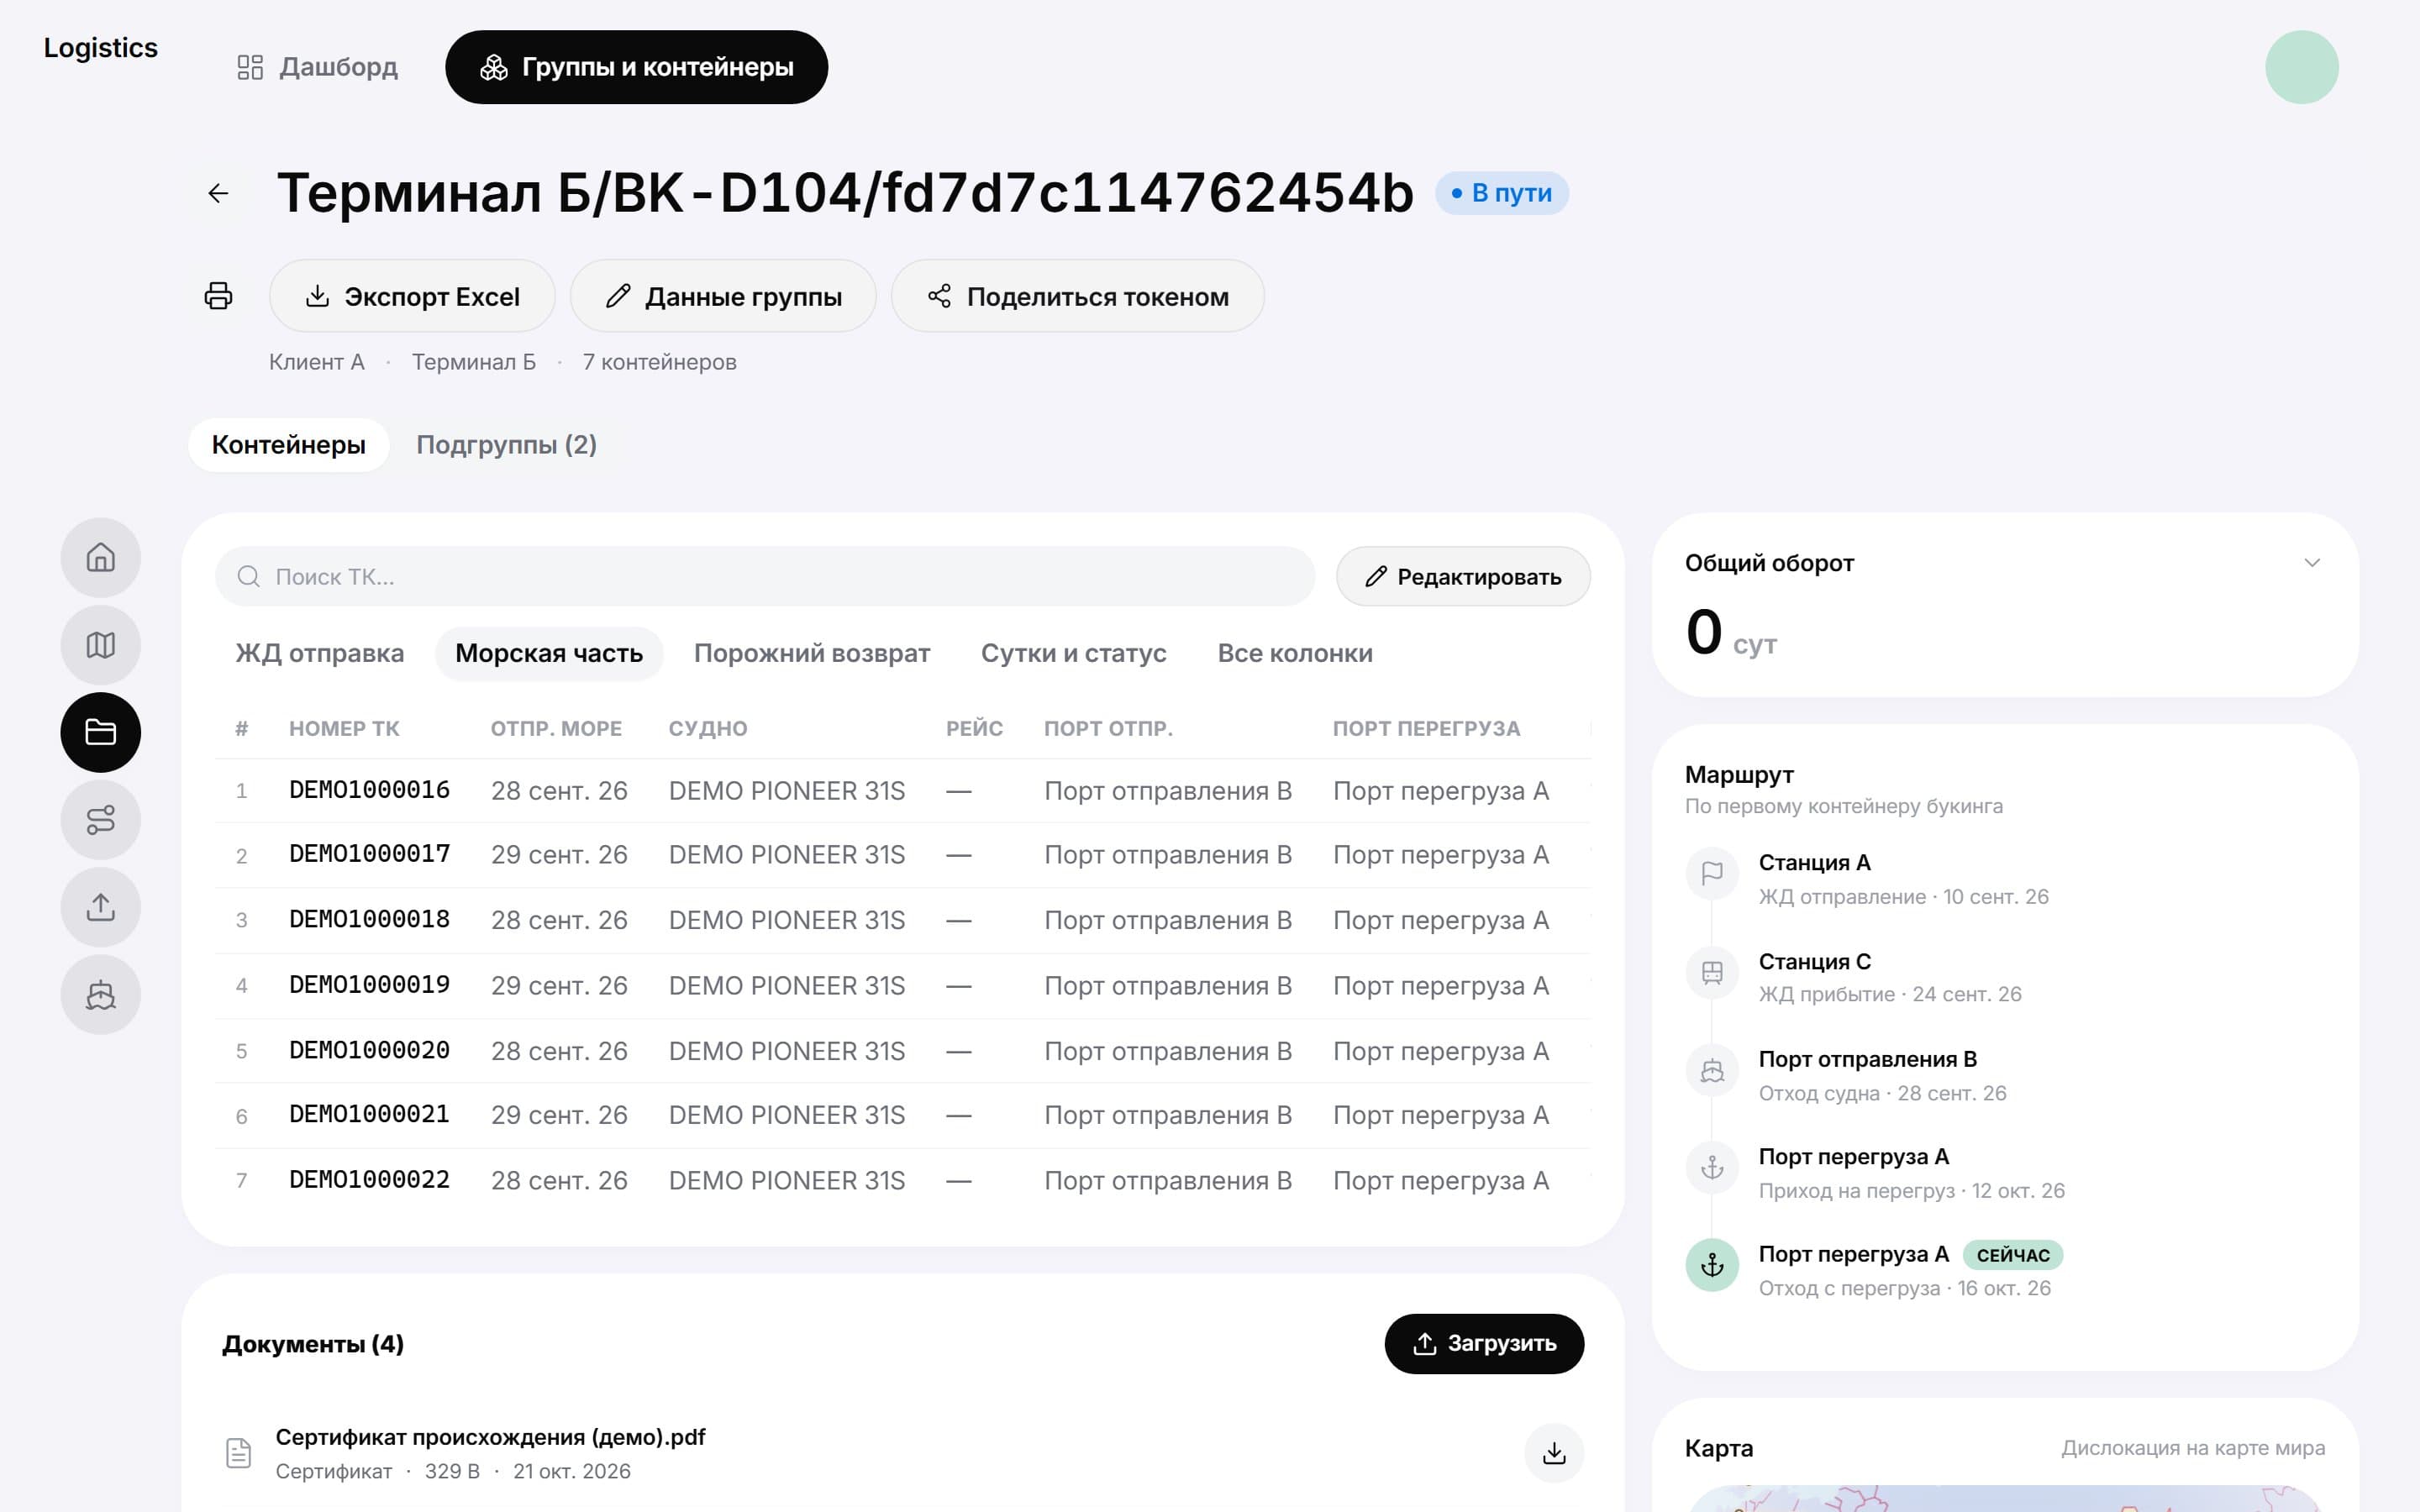Click the Редактировать button

[1463, 577]
